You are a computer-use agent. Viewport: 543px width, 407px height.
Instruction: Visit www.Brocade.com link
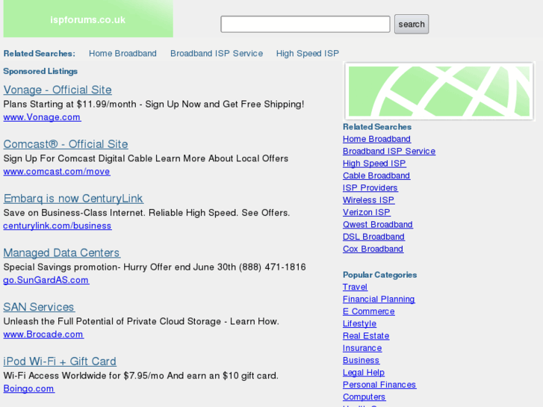click(43, 335)
